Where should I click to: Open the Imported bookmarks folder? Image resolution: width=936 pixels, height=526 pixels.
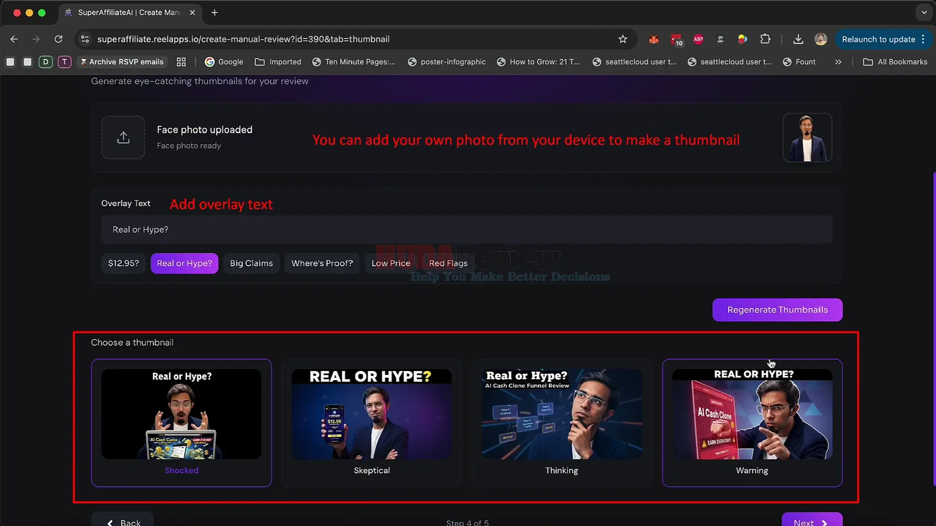[x=278, y=62]
